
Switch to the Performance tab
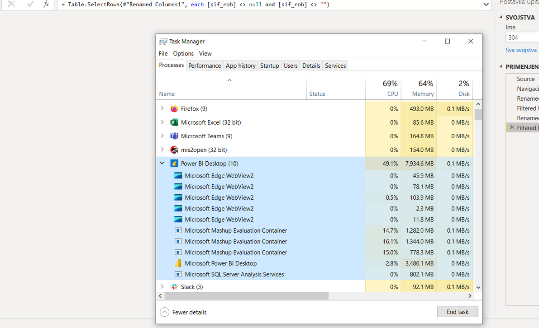tap(205, 66)
